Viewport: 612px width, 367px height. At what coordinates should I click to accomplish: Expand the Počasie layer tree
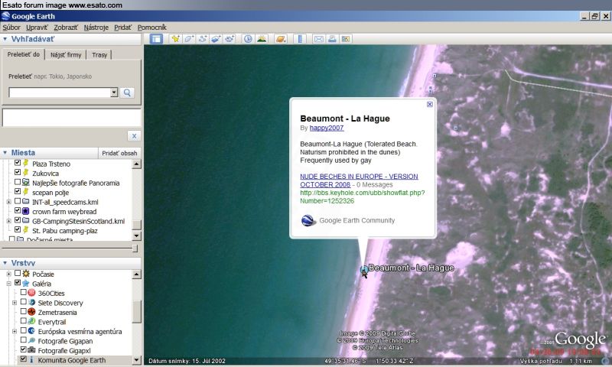[8, 274]
